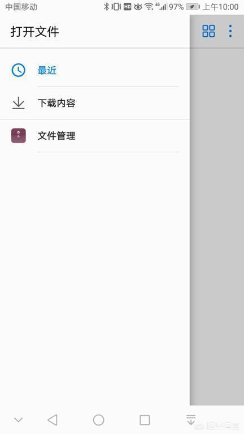
Task: Hide the navigation bar with the down chevron
Action: (19, 420)
